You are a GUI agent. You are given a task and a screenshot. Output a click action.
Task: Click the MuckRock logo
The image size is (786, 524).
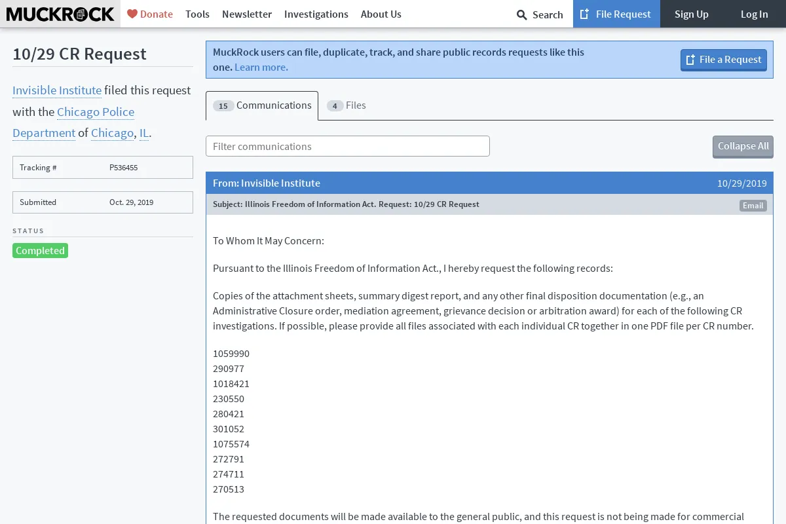tap(60, 14)
